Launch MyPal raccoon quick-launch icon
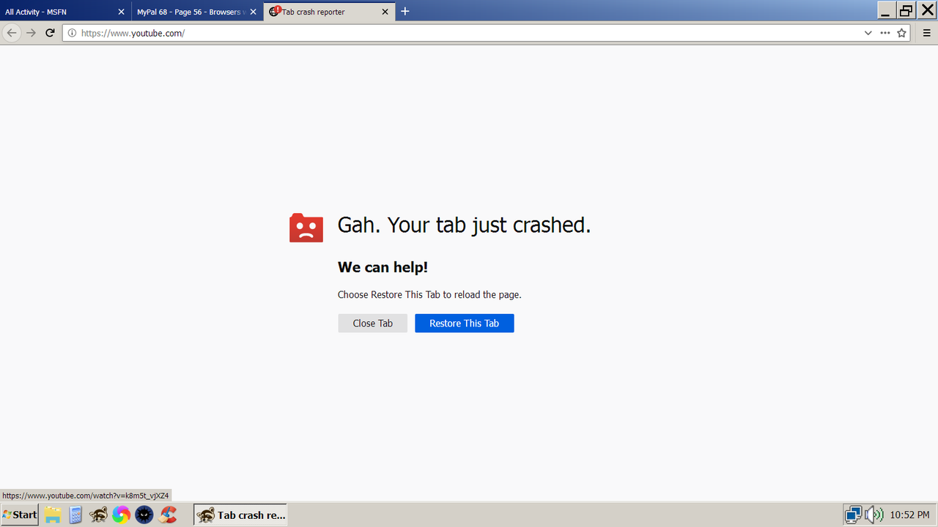The image size is (938, 527). [98, 515]
